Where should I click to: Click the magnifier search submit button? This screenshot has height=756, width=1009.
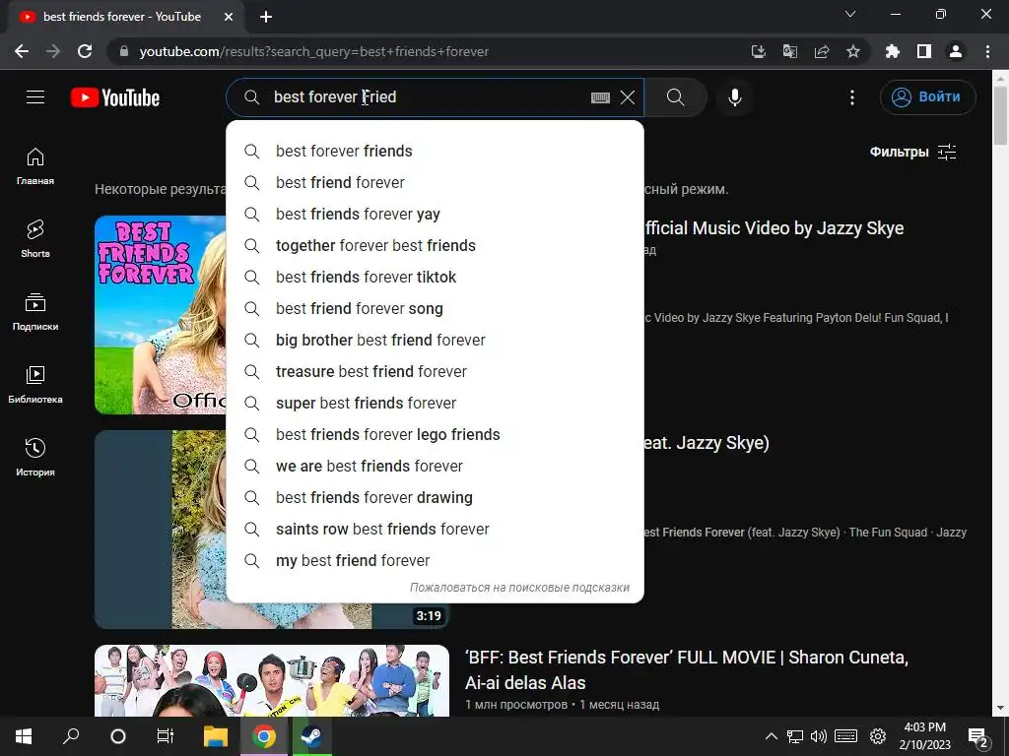676,97
